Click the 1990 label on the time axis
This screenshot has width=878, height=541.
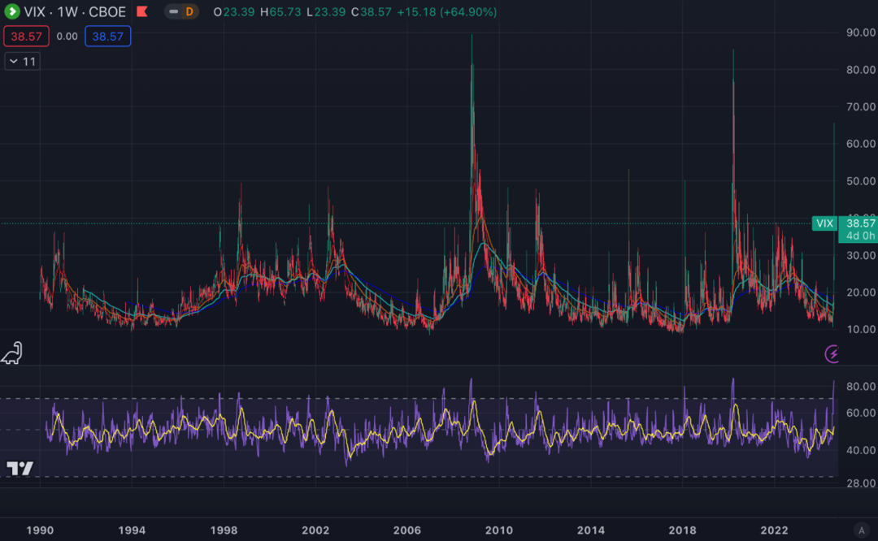(x=40, y=530)
